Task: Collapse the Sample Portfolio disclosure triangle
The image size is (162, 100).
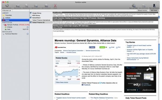Action: click(x=3, y=25)
